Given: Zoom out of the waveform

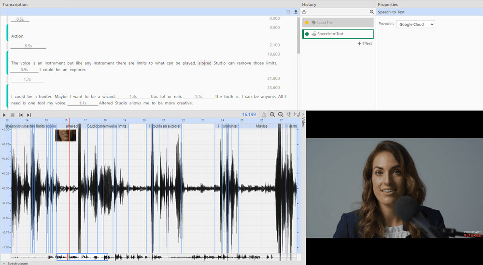Looking at the screenshot, I should point(280,115).
